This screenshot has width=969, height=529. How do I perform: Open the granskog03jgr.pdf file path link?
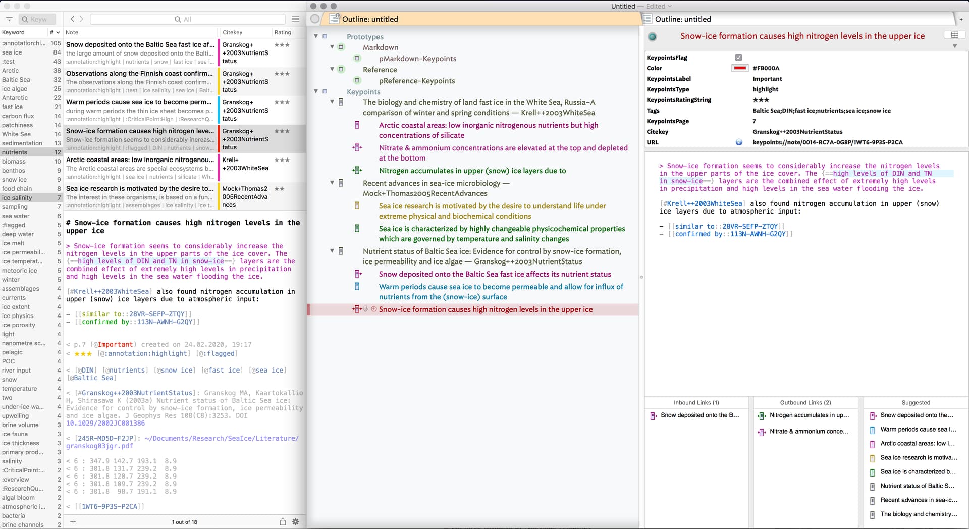point(182,442)
